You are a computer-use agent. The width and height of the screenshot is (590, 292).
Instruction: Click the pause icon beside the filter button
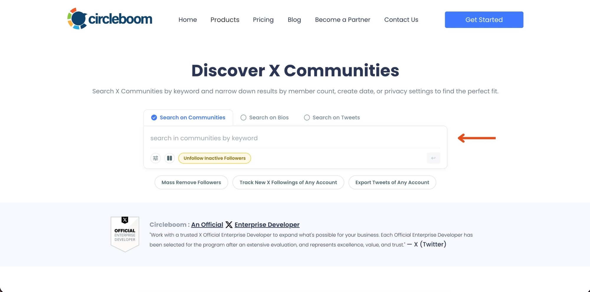tap(169, 158)
